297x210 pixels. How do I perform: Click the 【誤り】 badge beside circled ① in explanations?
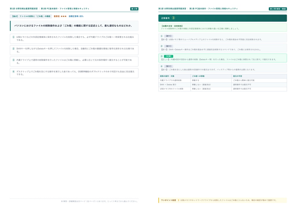coord(169,36)
